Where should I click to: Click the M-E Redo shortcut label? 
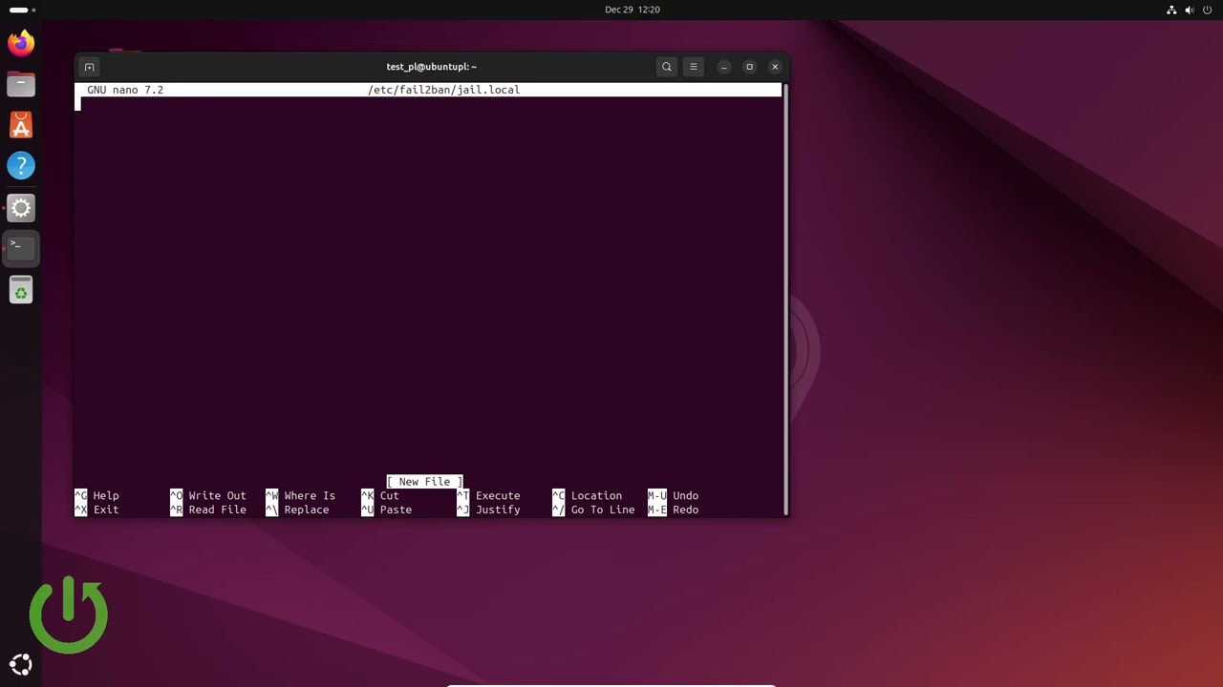[674, 510]
